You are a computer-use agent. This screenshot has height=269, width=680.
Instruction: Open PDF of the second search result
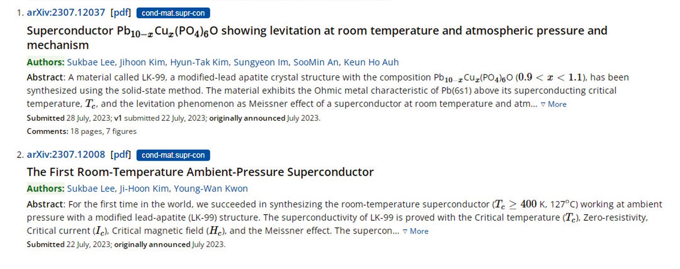point(120,155)
